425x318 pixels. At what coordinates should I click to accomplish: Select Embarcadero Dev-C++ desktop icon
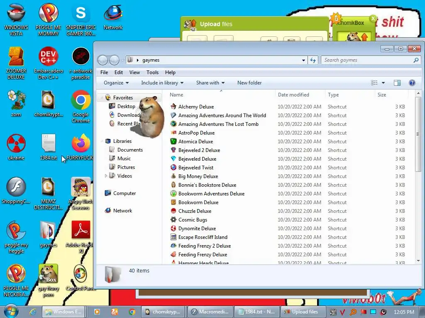click(48, 63)
